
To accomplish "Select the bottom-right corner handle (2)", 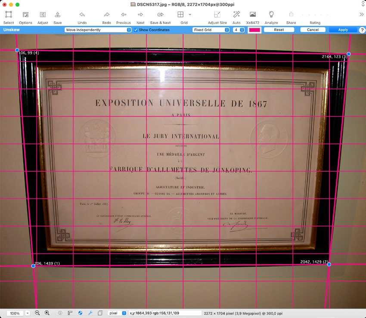I will (x=329, y=264).
